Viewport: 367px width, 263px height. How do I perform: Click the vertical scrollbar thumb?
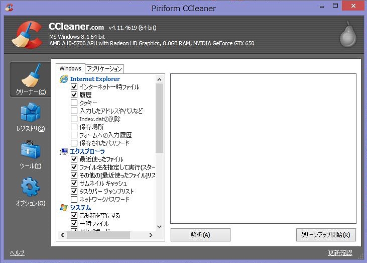tap(159, 118)
